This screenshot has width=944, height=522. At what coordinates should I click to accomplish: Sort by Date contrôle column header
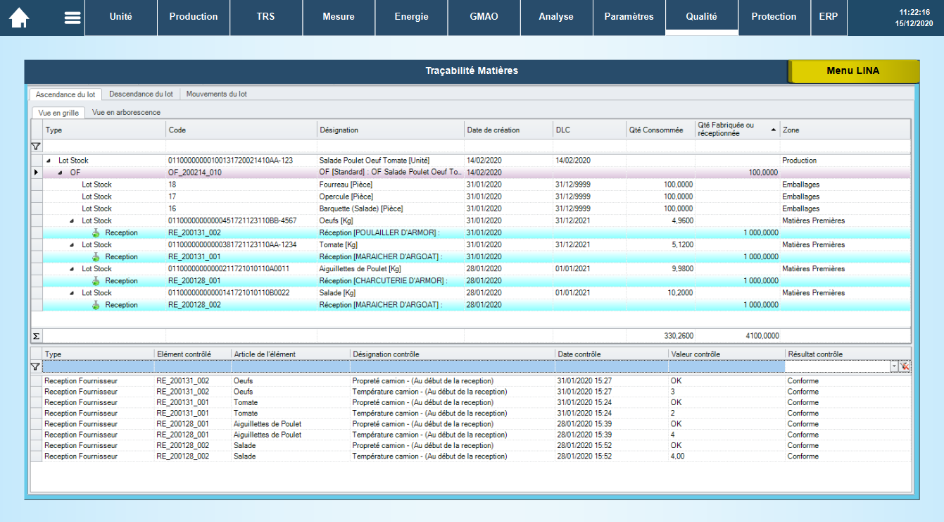tap(611, 354)
